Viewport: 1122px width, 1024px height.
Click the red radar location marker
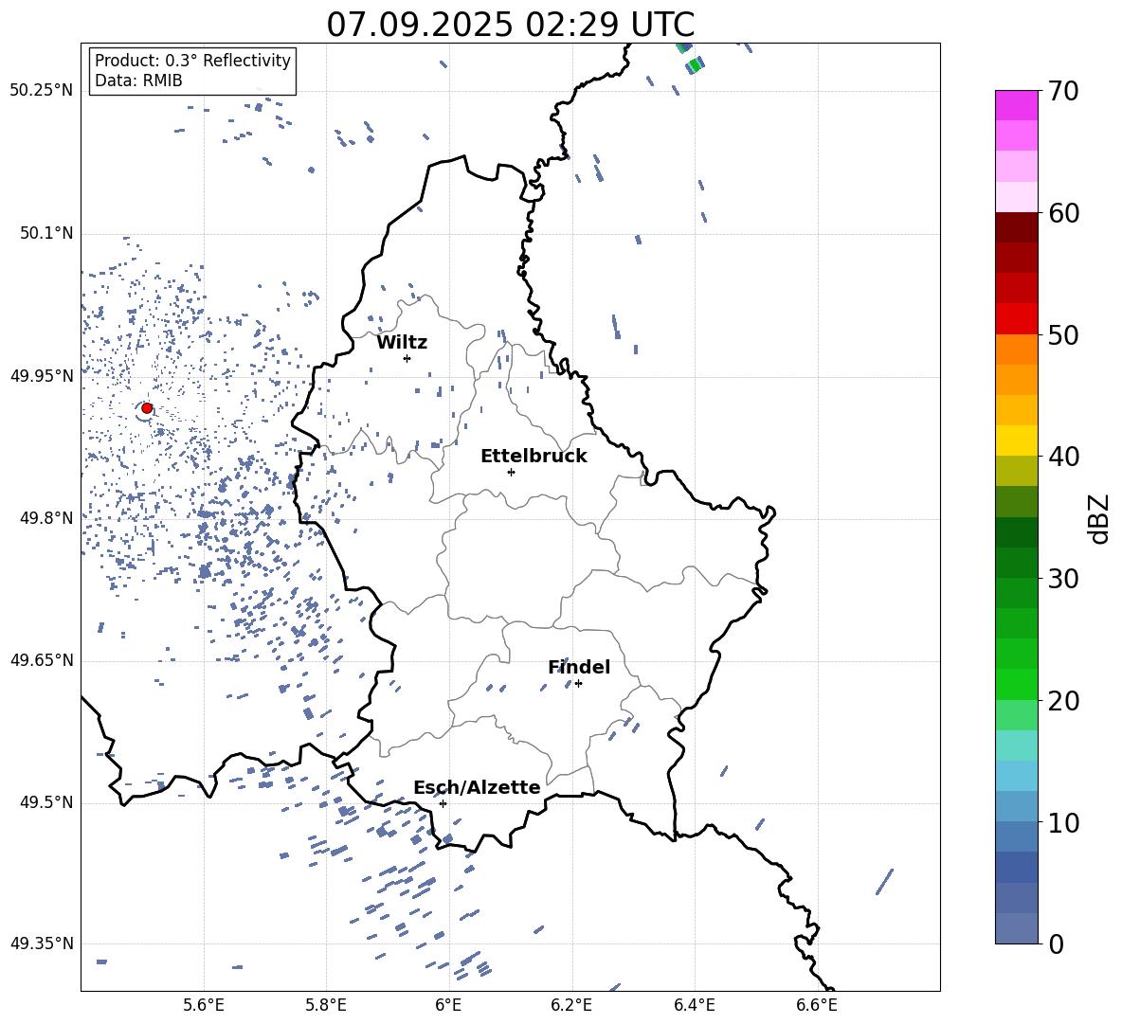[147, 408]
